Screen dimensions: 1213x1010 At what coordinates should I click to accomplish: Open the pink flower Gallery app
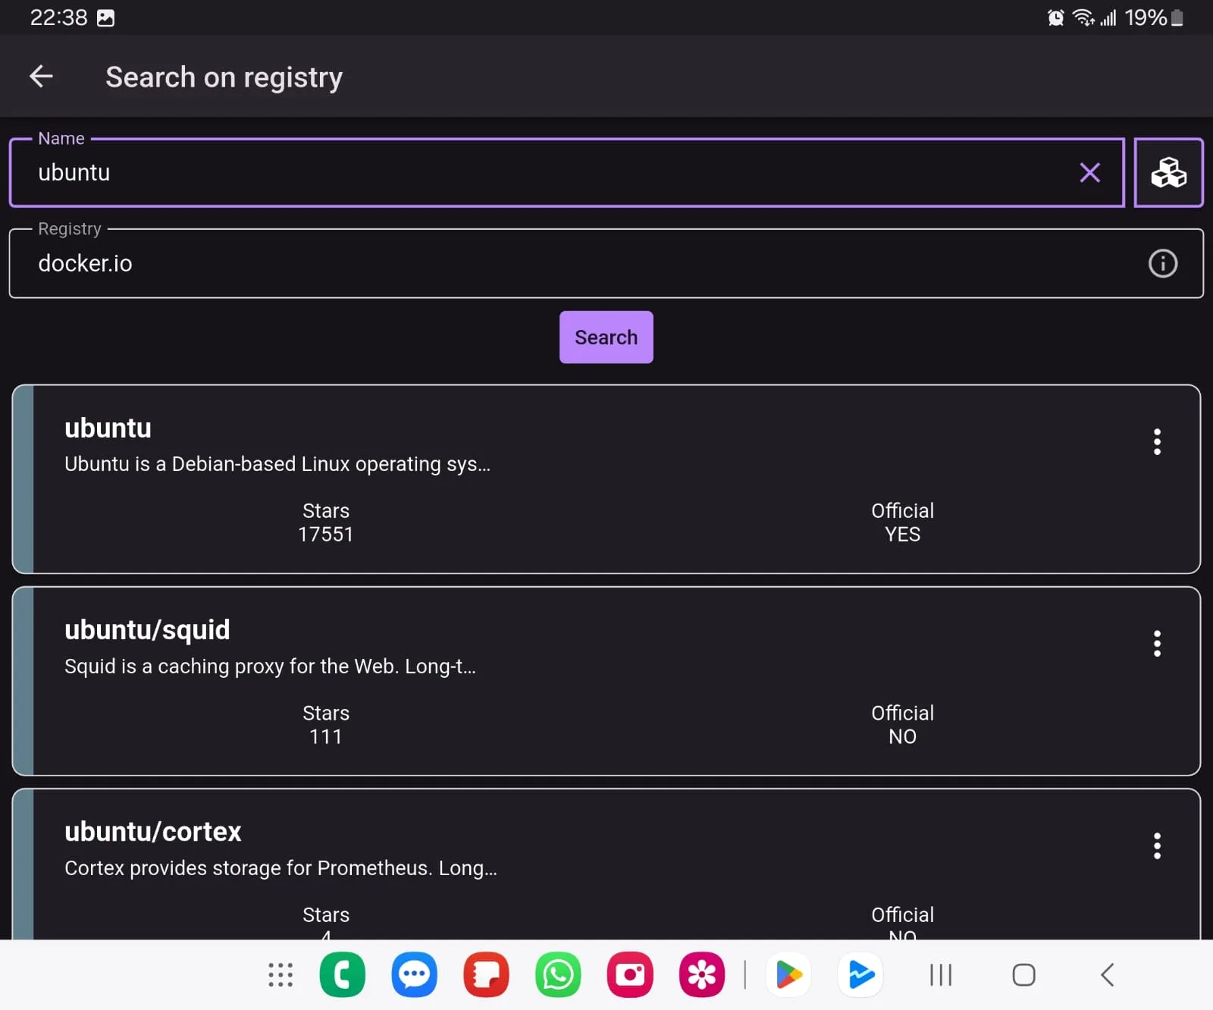coord(702,975)
